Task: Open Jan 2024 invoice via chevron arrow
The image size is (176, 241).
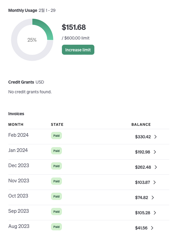Action: click(x=155, y=152)
